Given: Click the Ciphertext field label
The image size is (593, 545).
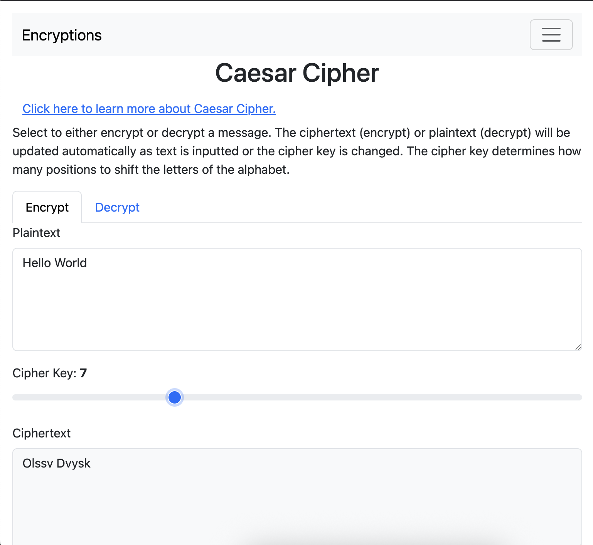Looking at the screenshot, I should pos(42,433).
